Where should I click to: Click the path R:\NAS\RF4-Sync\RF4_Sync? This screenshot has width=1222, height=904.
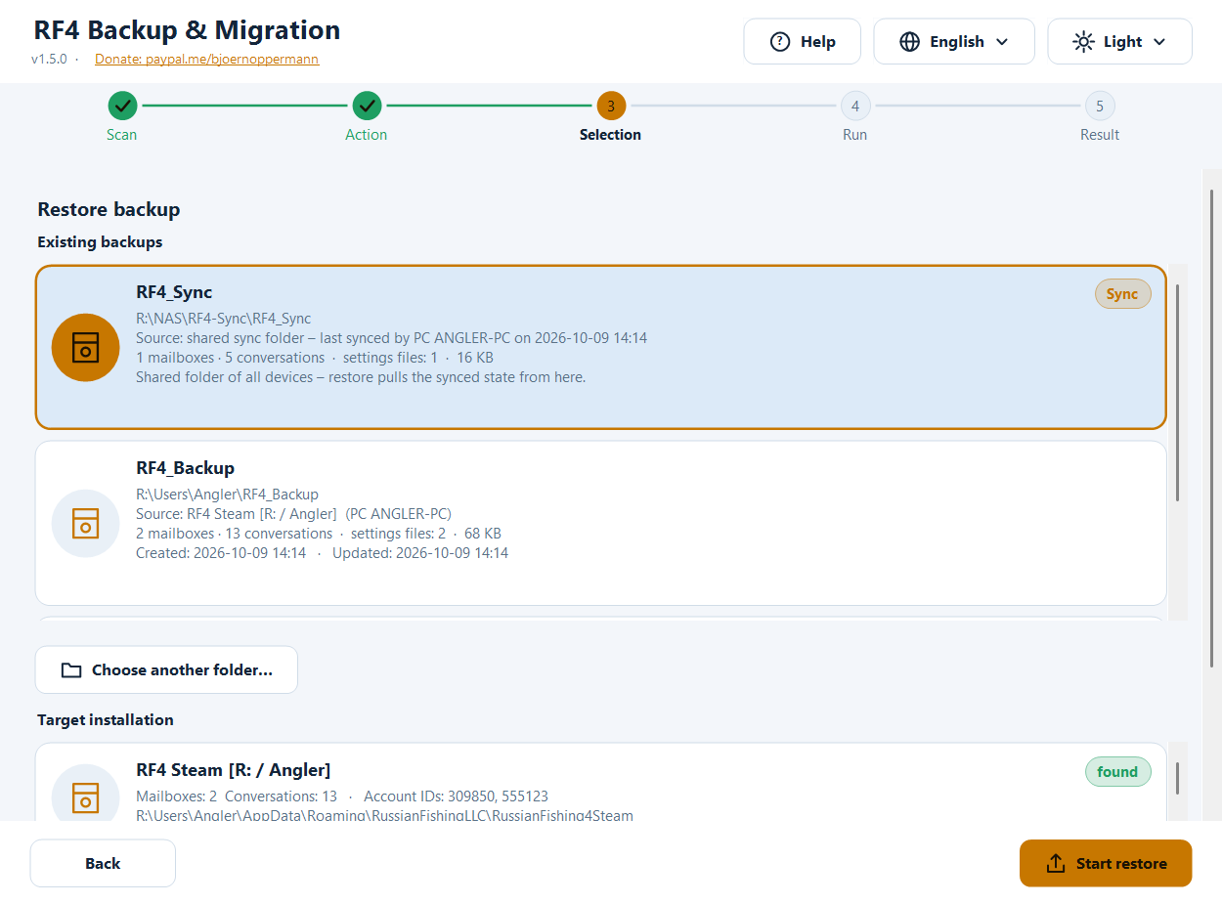click(x=224, y=319)
